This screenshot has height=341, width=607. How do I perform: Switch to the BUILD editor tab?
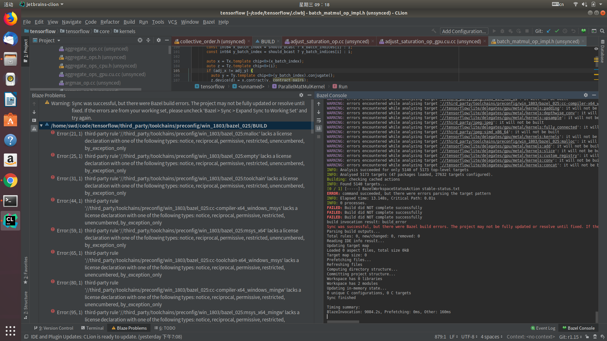click(x=267, y=41)
